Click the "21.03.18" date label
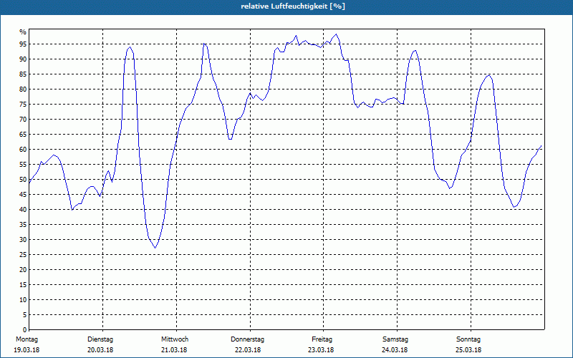Screen dimensions: 573x358 point(174,350)
